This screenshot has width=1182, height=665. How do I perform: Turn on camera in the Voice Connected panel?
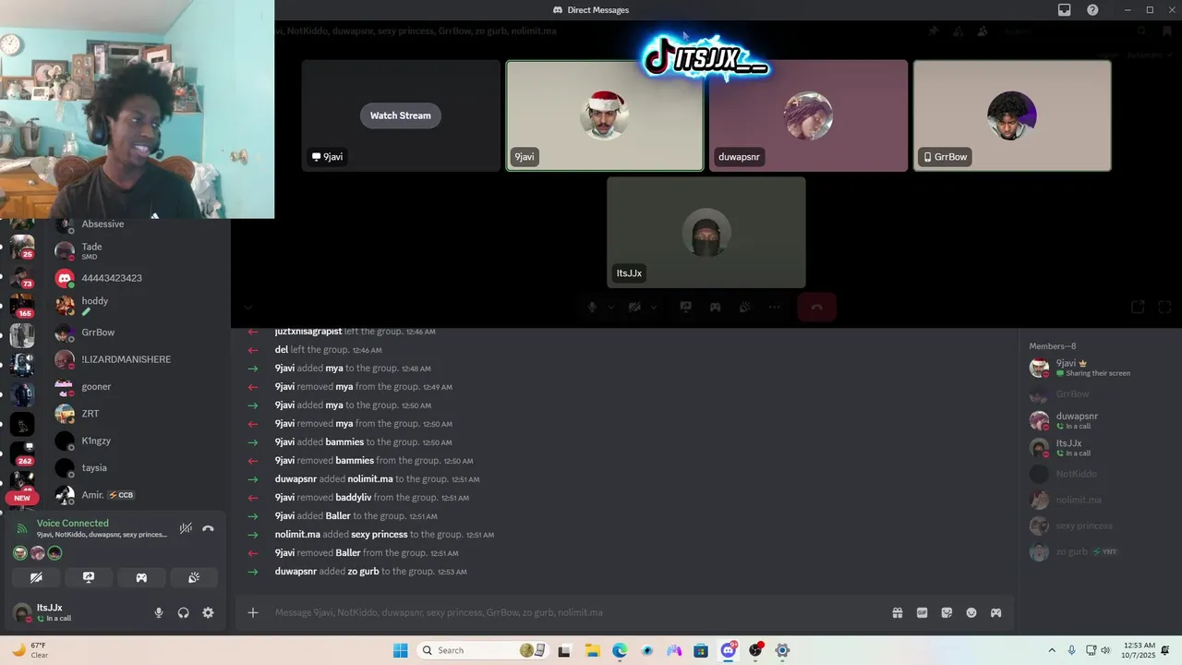36,577
